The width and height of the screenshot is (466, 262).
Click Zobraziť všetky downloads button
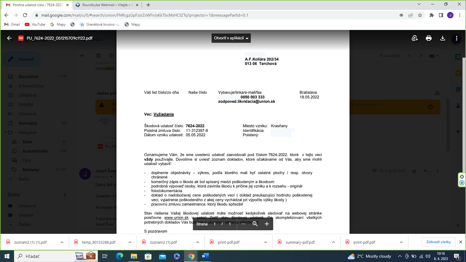(438, 242)
